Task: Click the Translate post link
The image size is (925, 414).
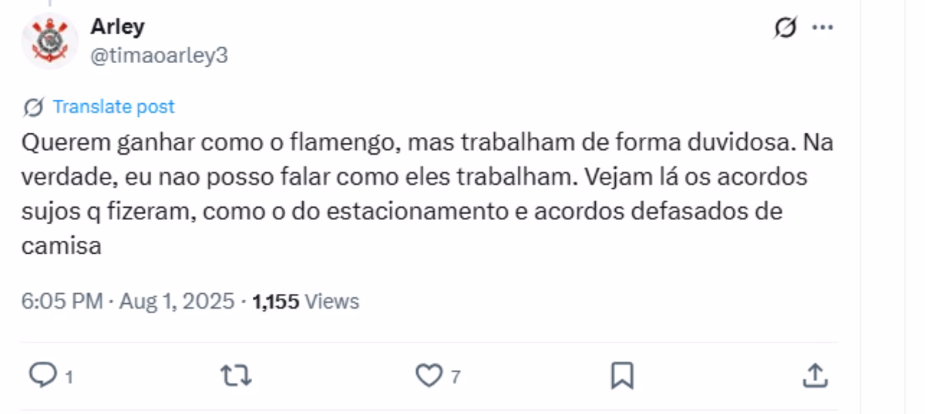Action: coord(113,106)
